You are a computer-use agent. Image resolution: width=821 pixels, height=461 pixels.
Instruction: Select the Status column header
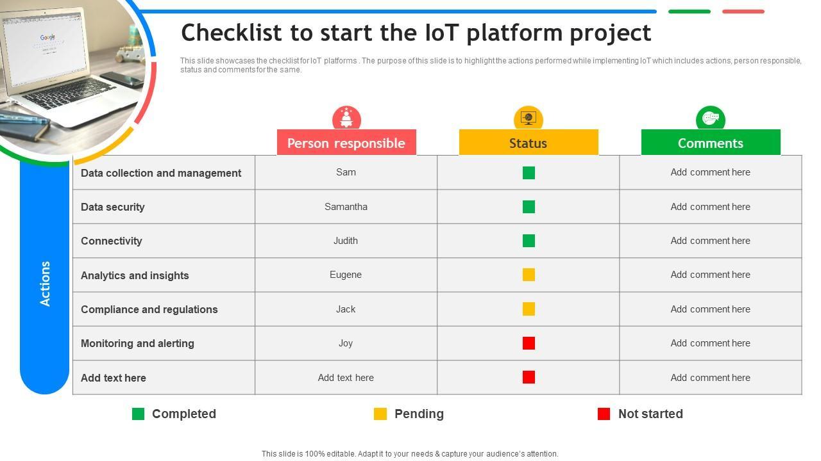pyautogui.click(x=529, y=143)
